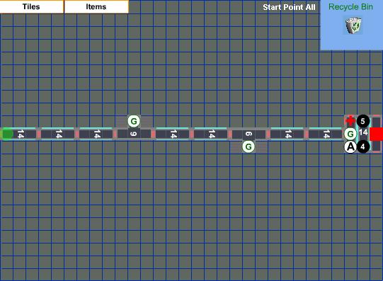
Task: Click the white circle A marker
Action: pyautogui.click(x=350, y=147)
